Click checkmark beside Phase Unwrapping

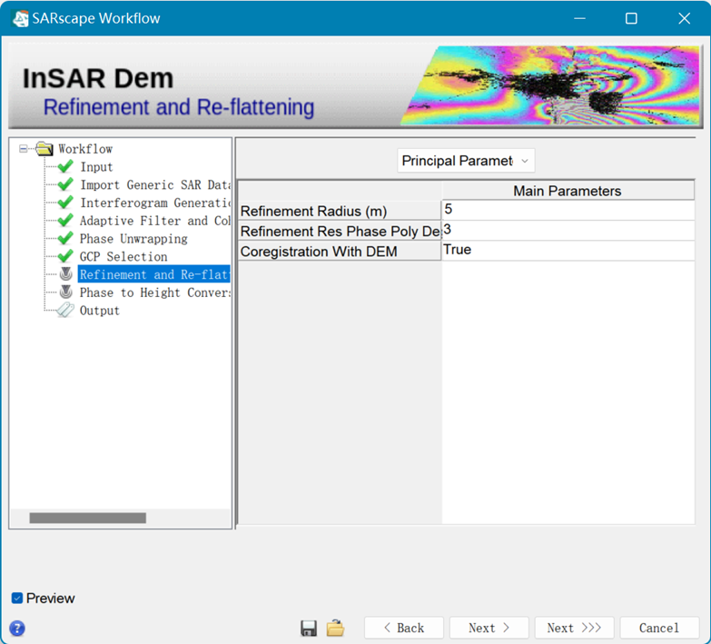tap(65, 238)
